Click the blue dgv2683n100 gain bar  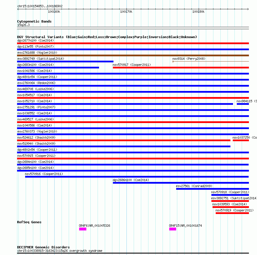[58, 68]
